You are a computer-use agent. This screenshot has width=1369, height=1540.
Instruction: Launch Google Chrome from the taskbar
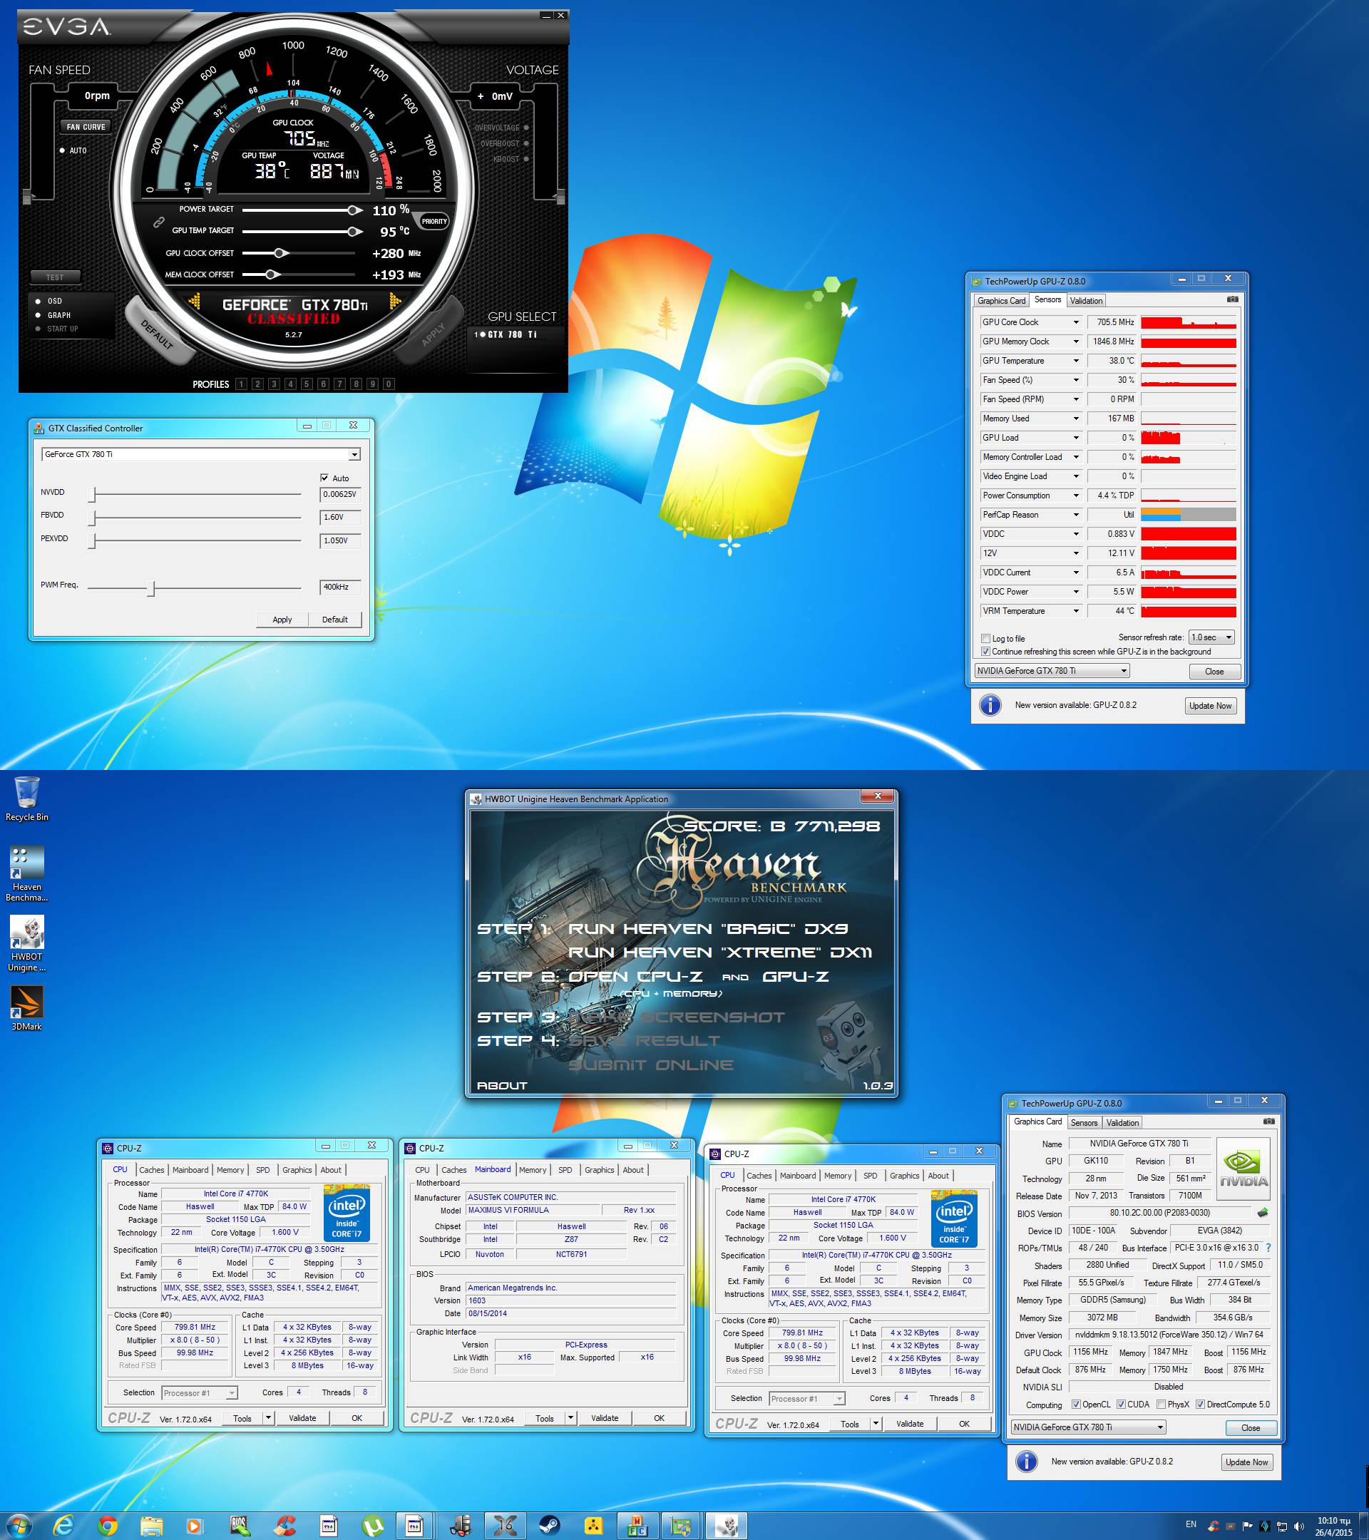click(107, 1526)
